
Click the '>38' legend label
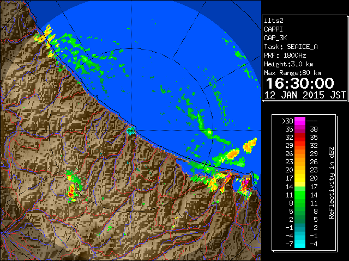click(x=287, y=121)
